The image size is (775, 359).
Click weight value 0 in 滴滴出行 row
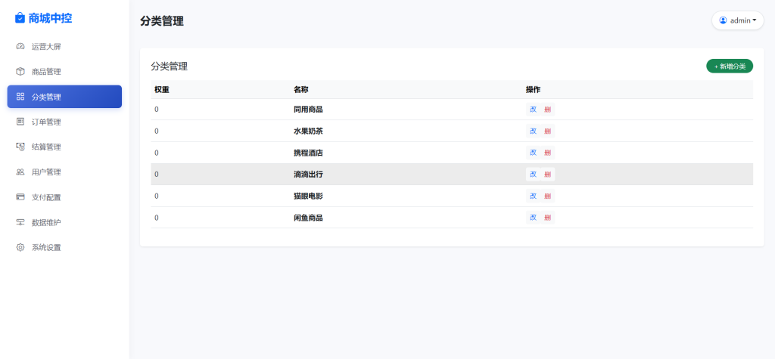click(157, 175)
